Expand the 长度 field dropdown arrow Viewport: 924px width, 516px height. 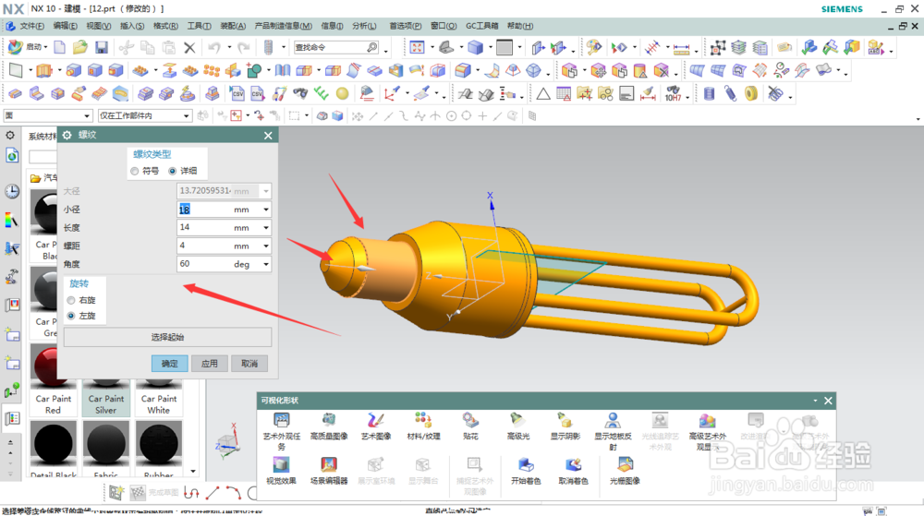click(266, 228)
